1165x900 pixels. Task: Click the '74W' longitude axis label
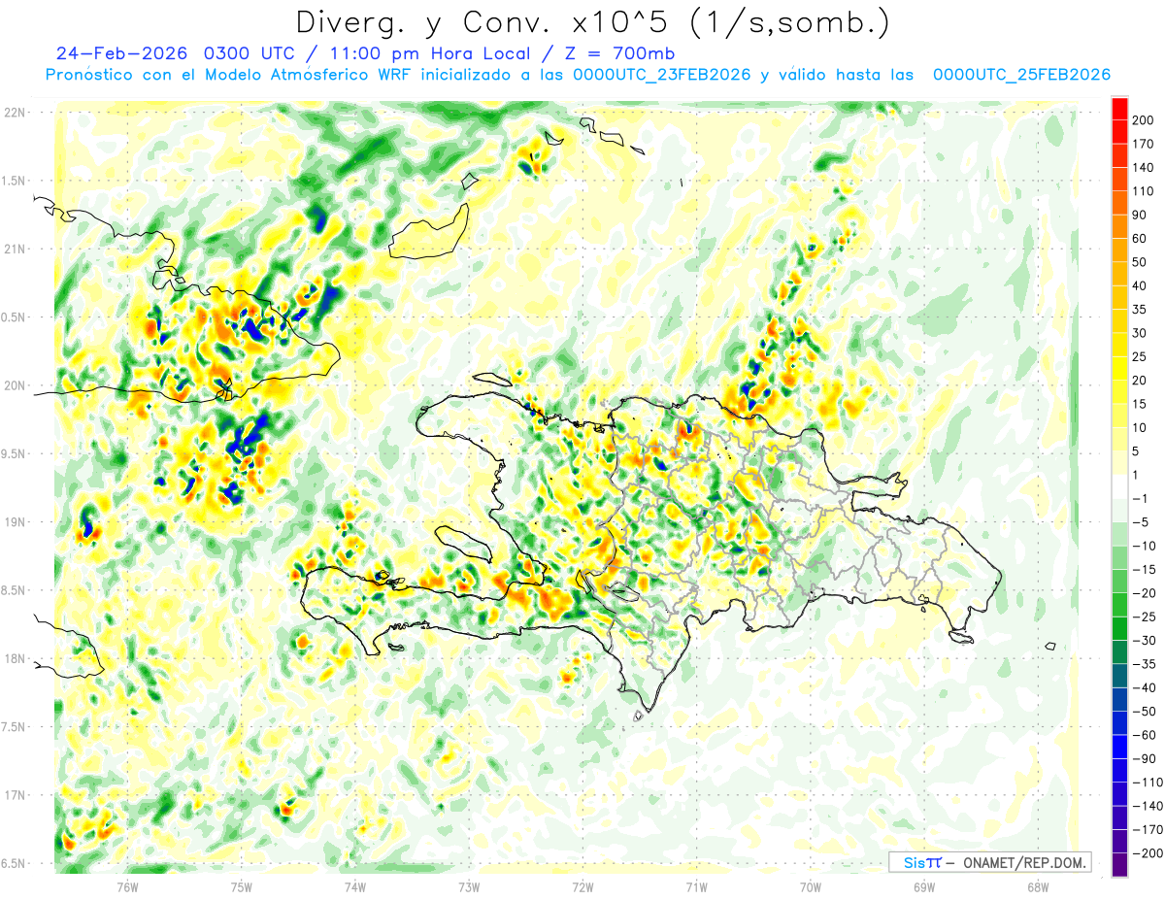[355, 886]
